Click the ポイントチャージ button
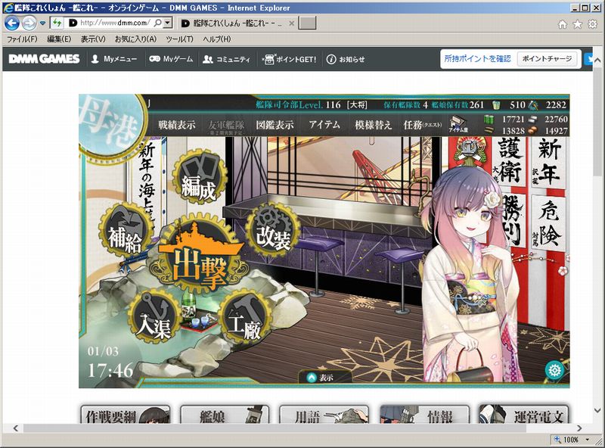Viewport: 605px width, 448px height. click(x=547, y=59)
